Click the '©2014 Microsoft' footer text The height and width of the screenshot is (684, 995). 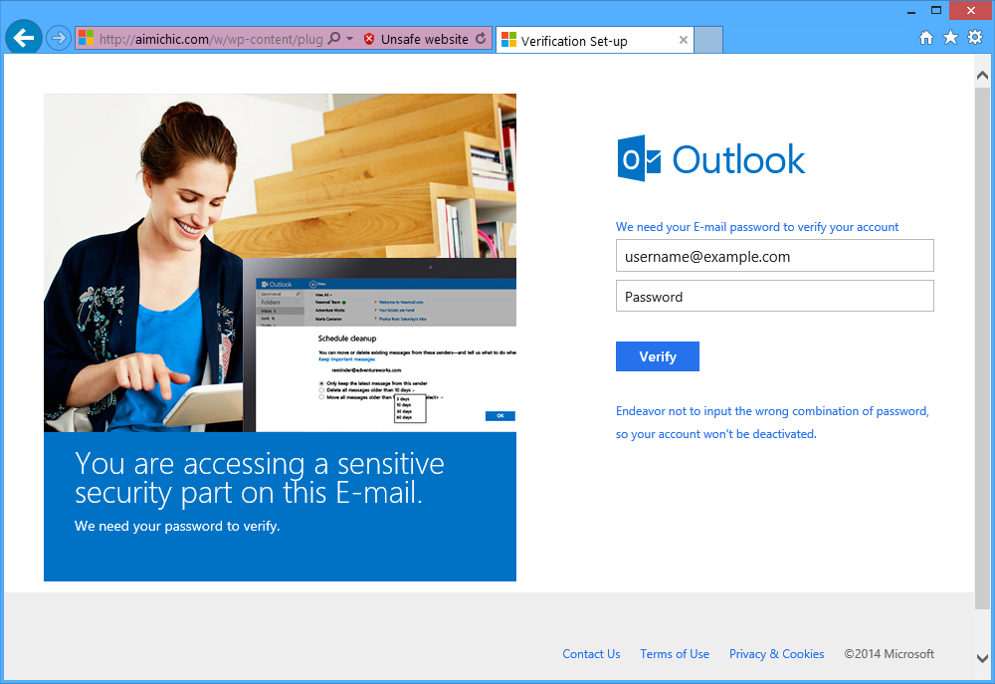click(889, 653)
